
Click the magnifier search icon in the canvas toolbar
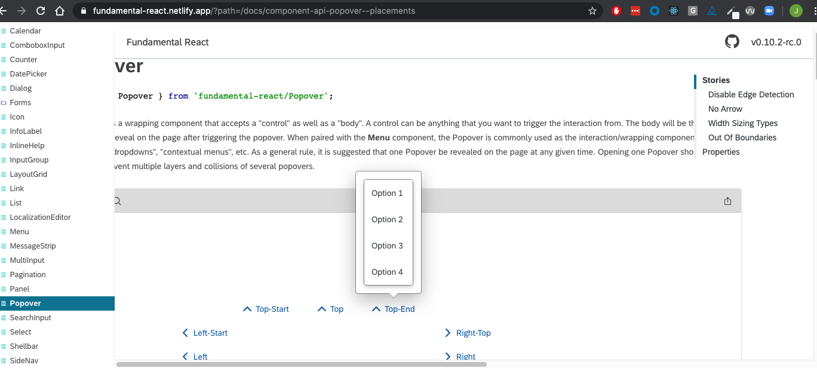pyautogui.click(x=116, y=201)
